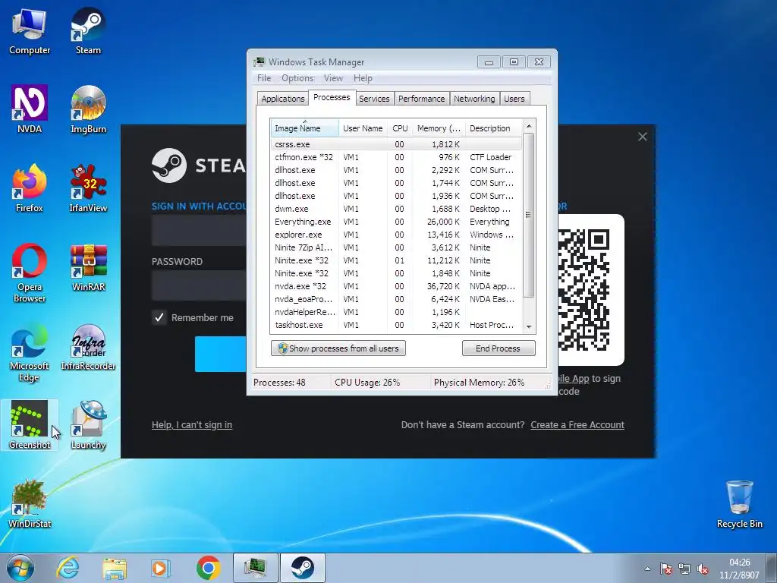Sort processes by User Name column
The width and height of the screenshot is (777, 583).
363,128
